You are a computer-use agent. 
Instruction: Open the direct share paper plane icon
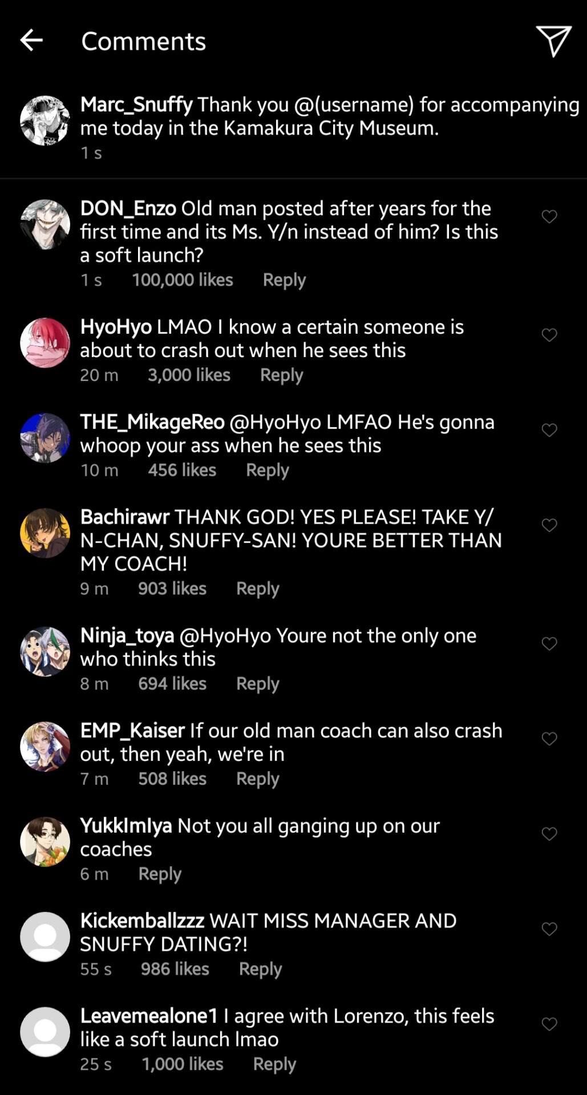[x=553, y=40]
